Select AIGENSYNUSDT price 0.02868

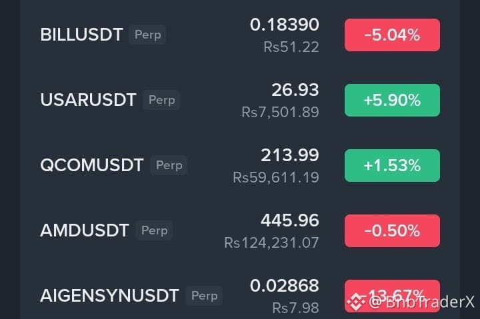[x=285, y=286]
